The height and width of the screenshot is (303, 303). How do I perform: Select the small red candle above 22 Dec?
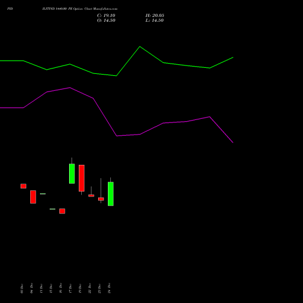click(x=92, y=196)
